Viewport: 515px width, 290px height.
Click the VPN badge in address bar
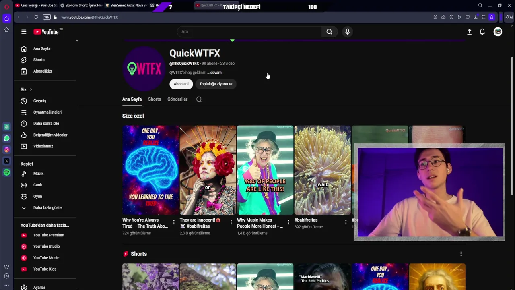(x=47, y=17)
